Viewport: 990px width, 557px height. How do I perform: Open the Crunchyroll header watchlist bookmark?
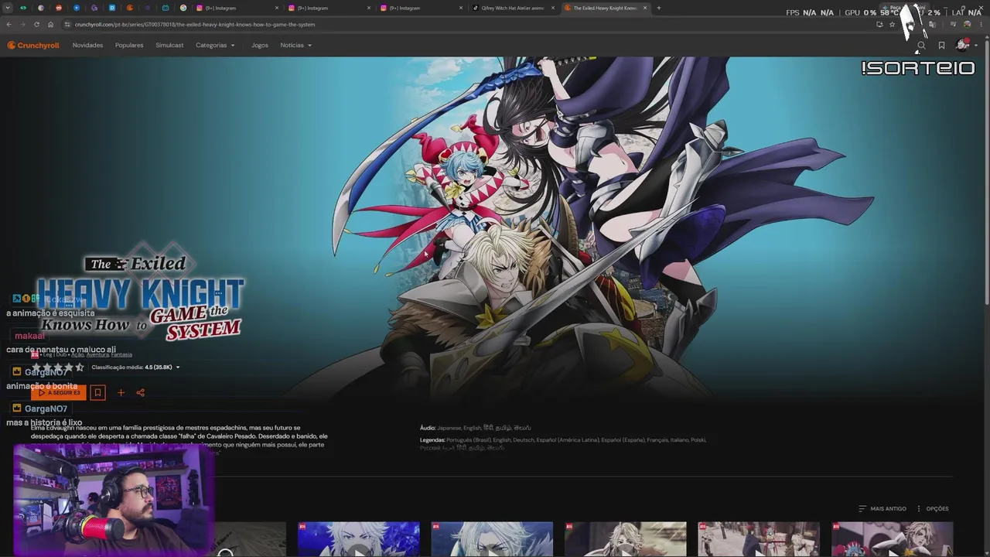click(x=941, y=46)
